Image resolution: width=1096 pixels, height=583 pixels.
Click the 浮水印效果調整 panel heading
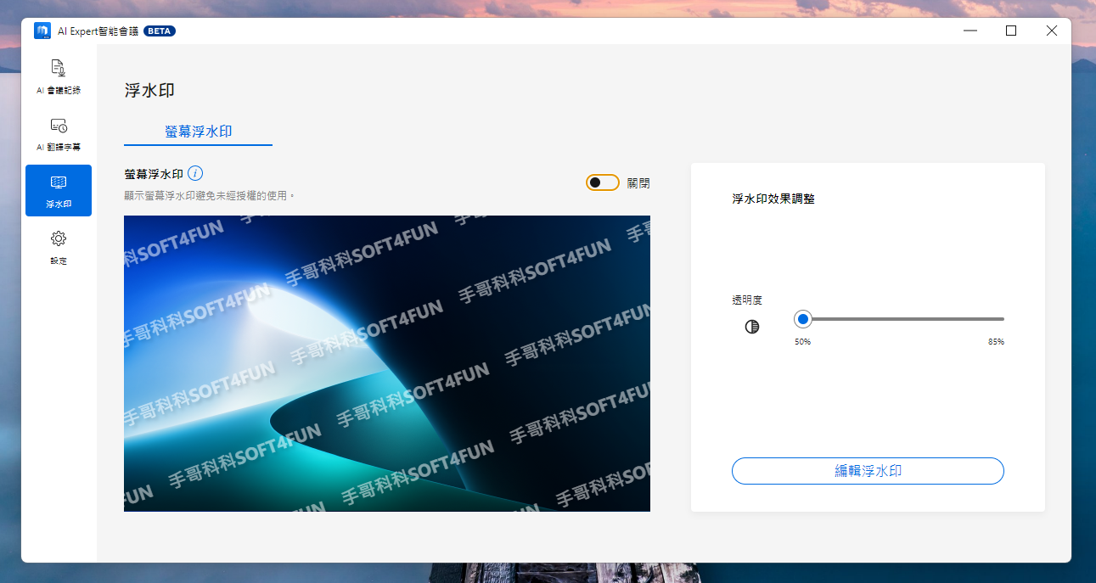click(x=773, y=199)
